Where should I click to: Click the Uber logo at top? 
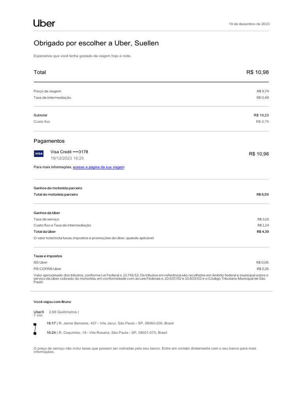44,23
